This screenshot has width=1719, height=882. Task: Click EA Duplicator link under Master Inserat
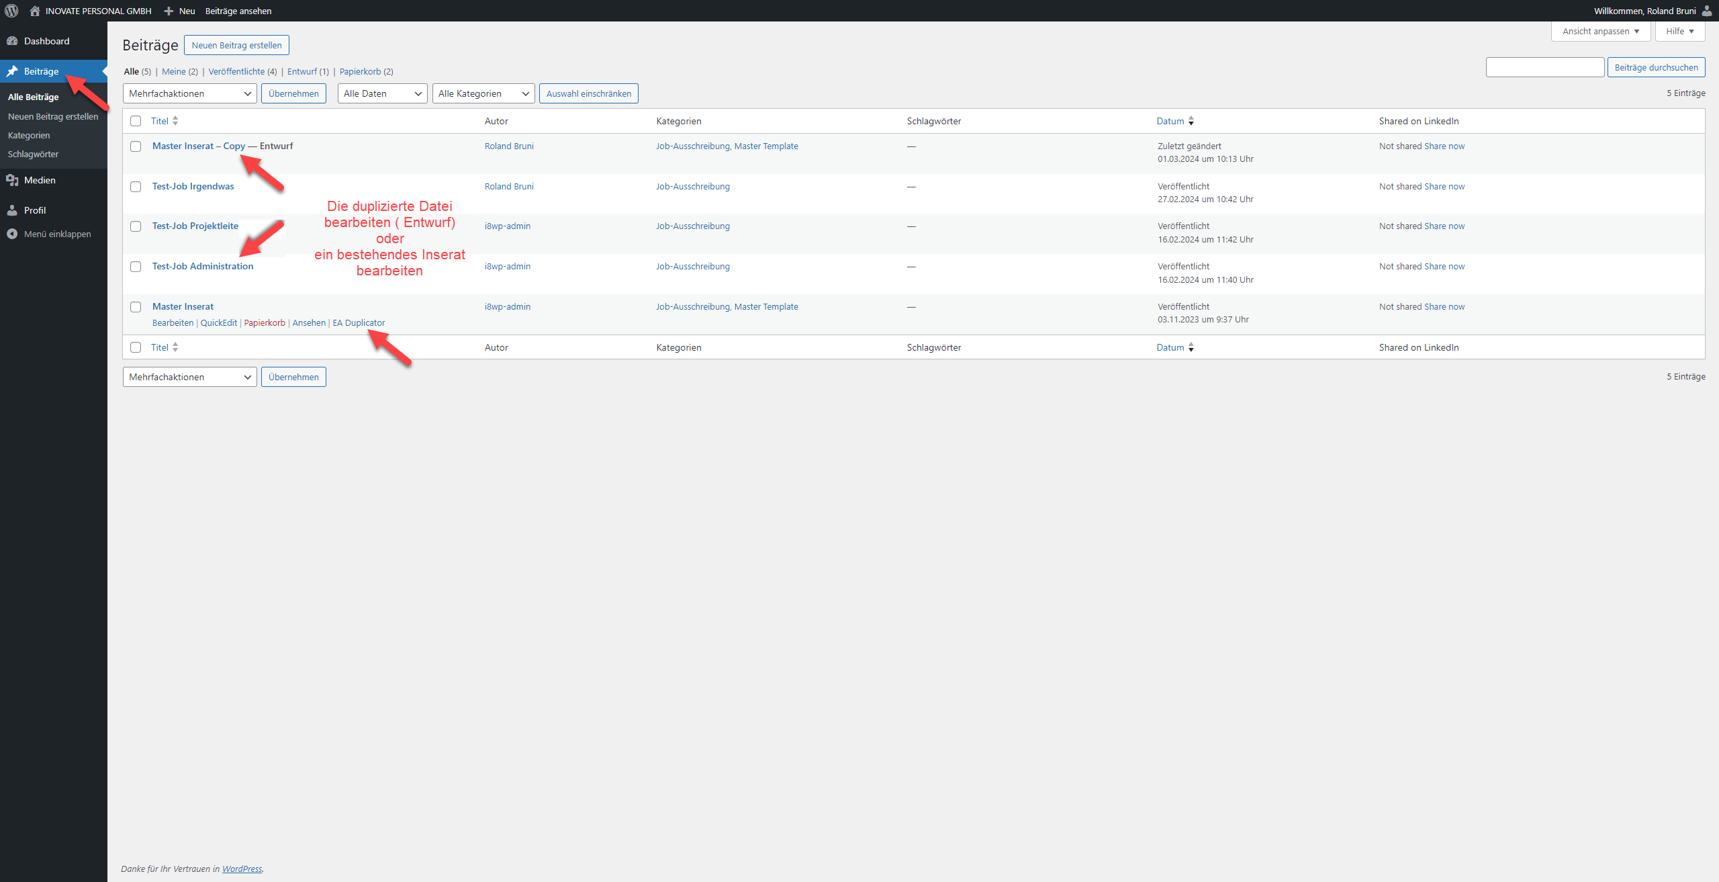[x=359, y=322]
